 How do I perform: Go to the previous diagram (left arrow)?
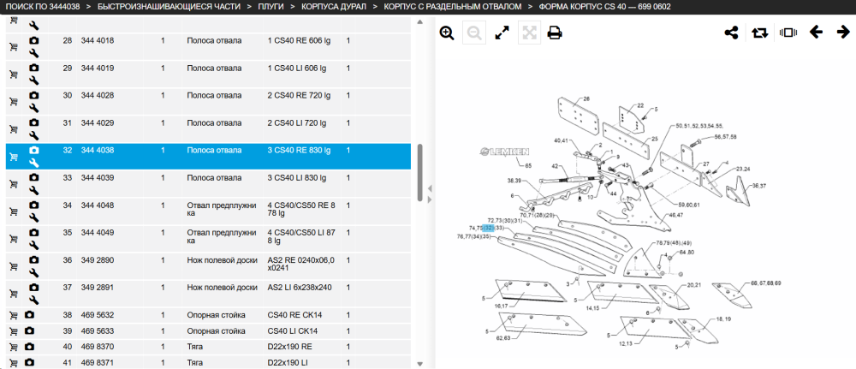pyautogui.click(x=816, y=33)
